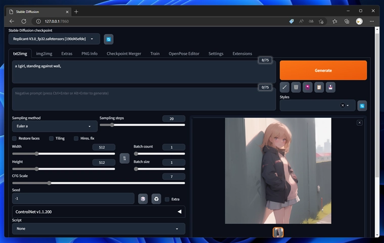This screenshot has height=243, width=384.
Task: Go to the Checkpoint Merger tab
Action: [124, 54]
